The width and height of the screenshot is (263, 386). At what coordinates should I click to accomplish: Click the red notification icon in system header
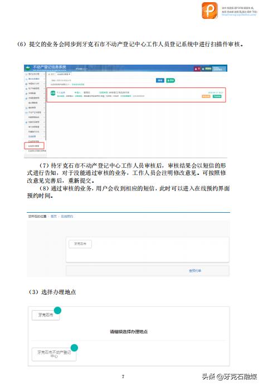tap(197, 69)
